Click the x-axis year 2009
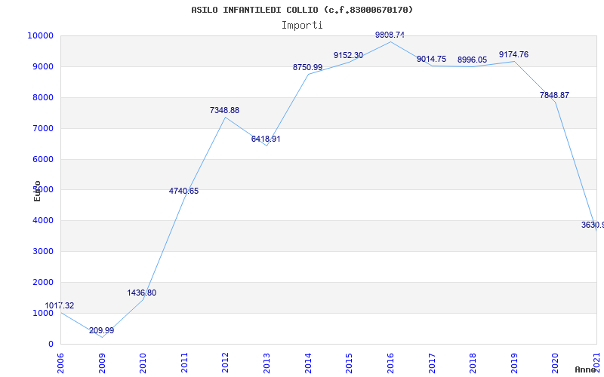604x377 pixels. 102,363
